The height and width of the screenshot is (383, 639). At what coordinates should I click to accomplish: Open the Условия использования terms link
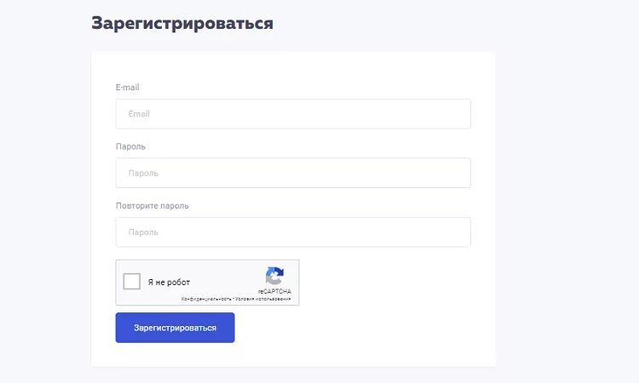pos(263,299)
